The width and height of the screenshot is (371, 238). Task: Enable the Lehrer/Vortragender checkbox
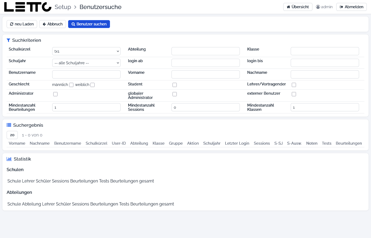[x=294, y=85]
